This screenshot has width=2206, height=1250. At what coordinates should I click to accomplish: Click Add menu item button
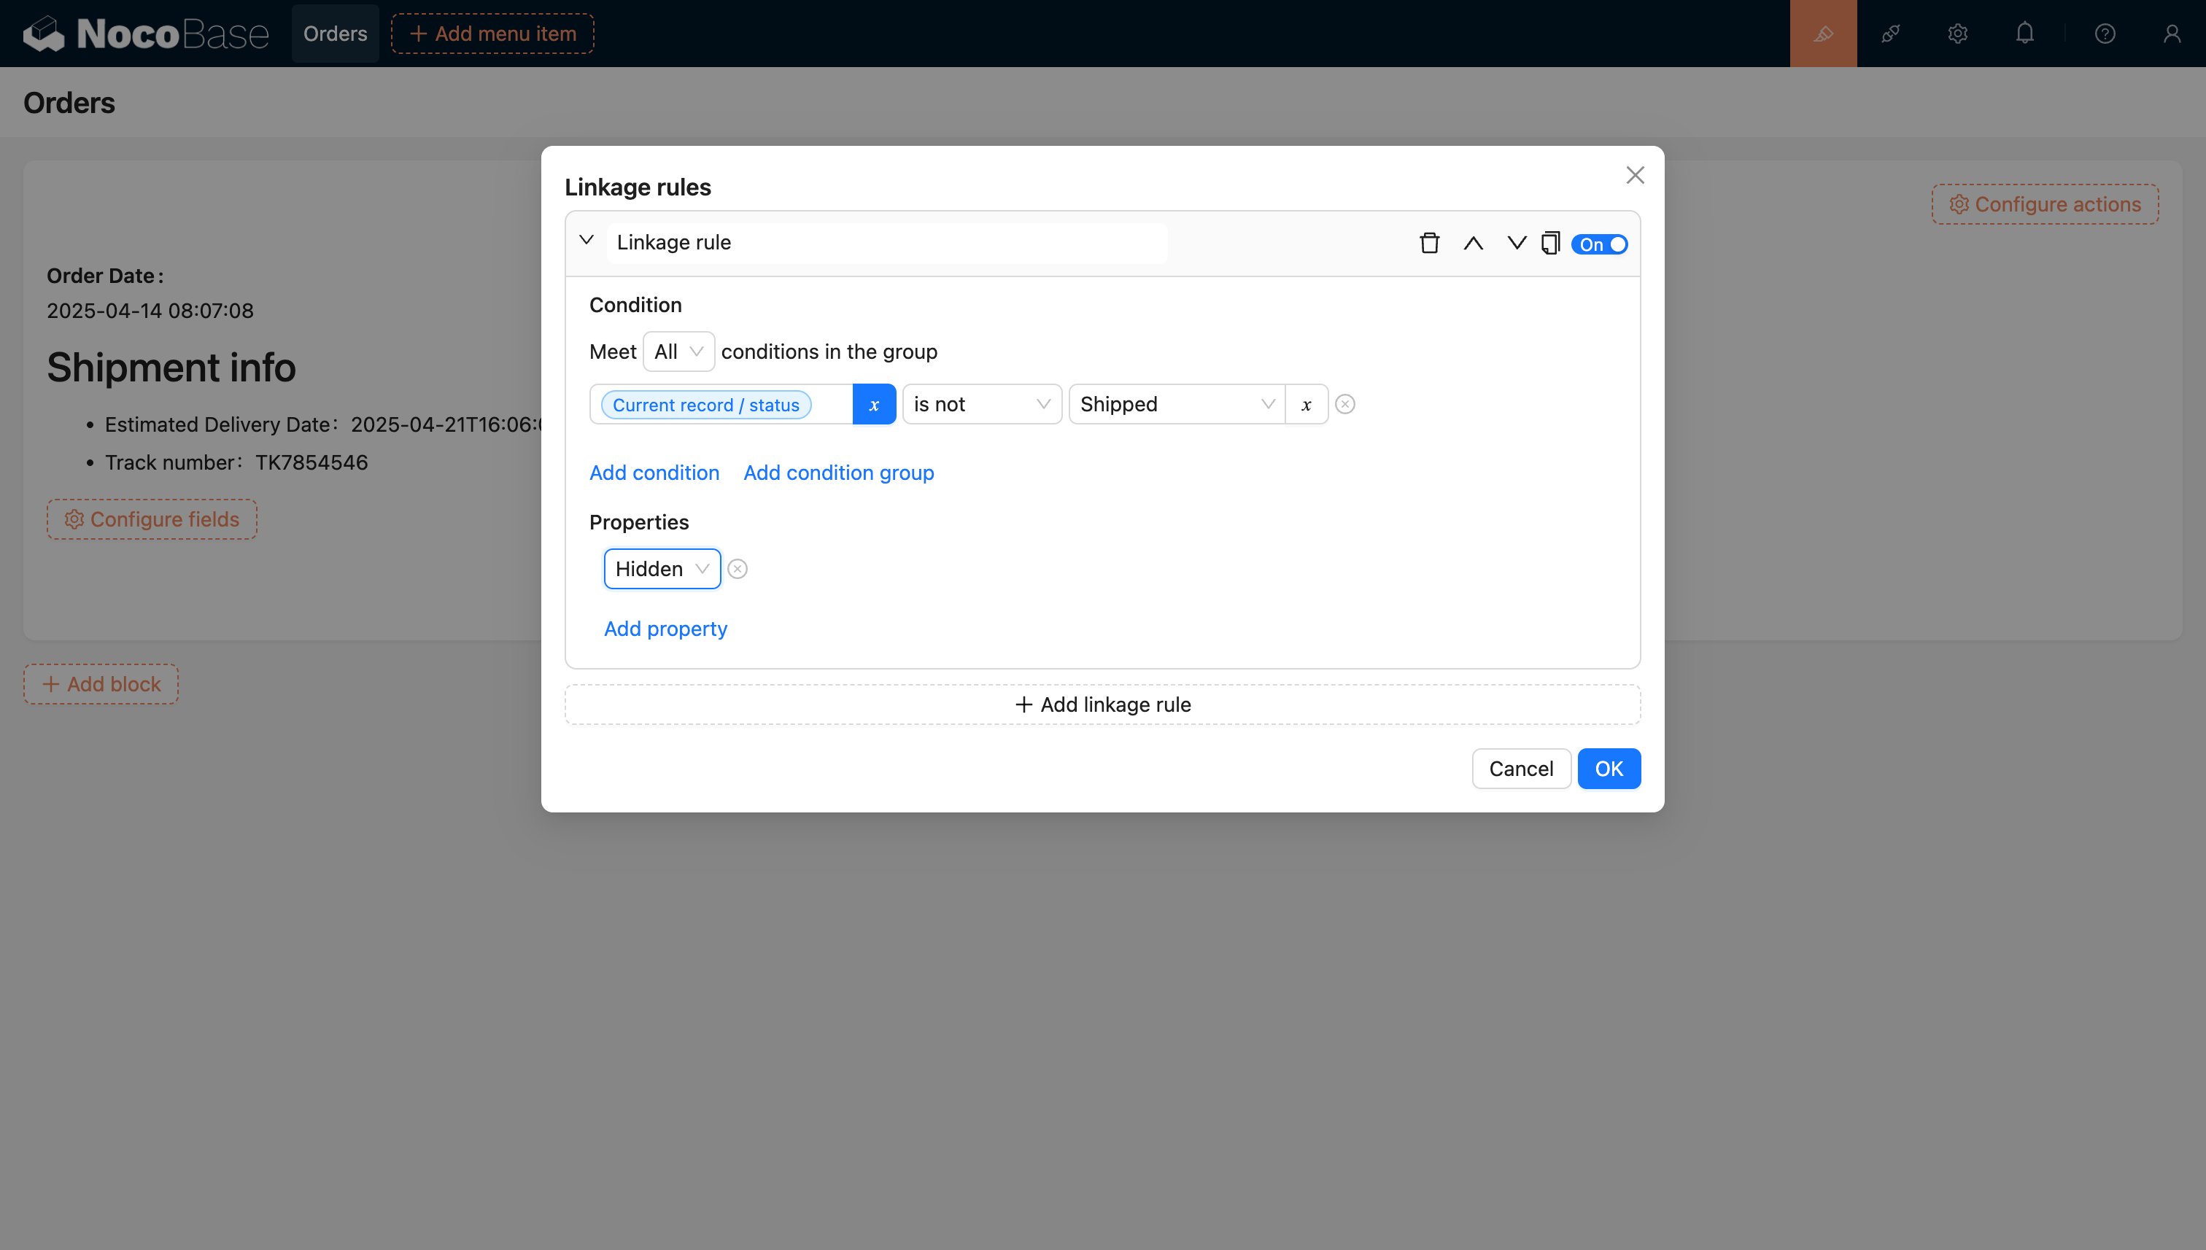pyautogui.click(x=493, y=34)
